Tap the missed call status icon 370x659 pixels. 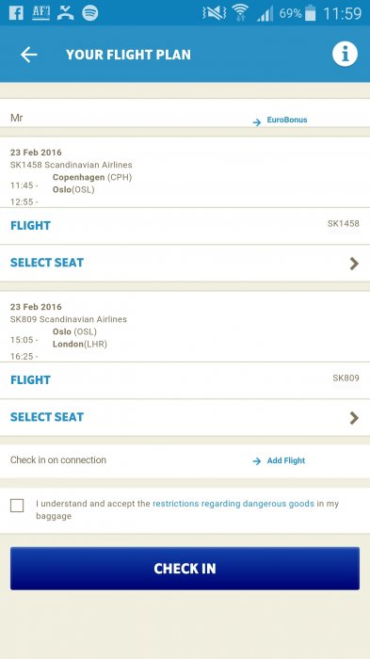click(x=65, y=13)
